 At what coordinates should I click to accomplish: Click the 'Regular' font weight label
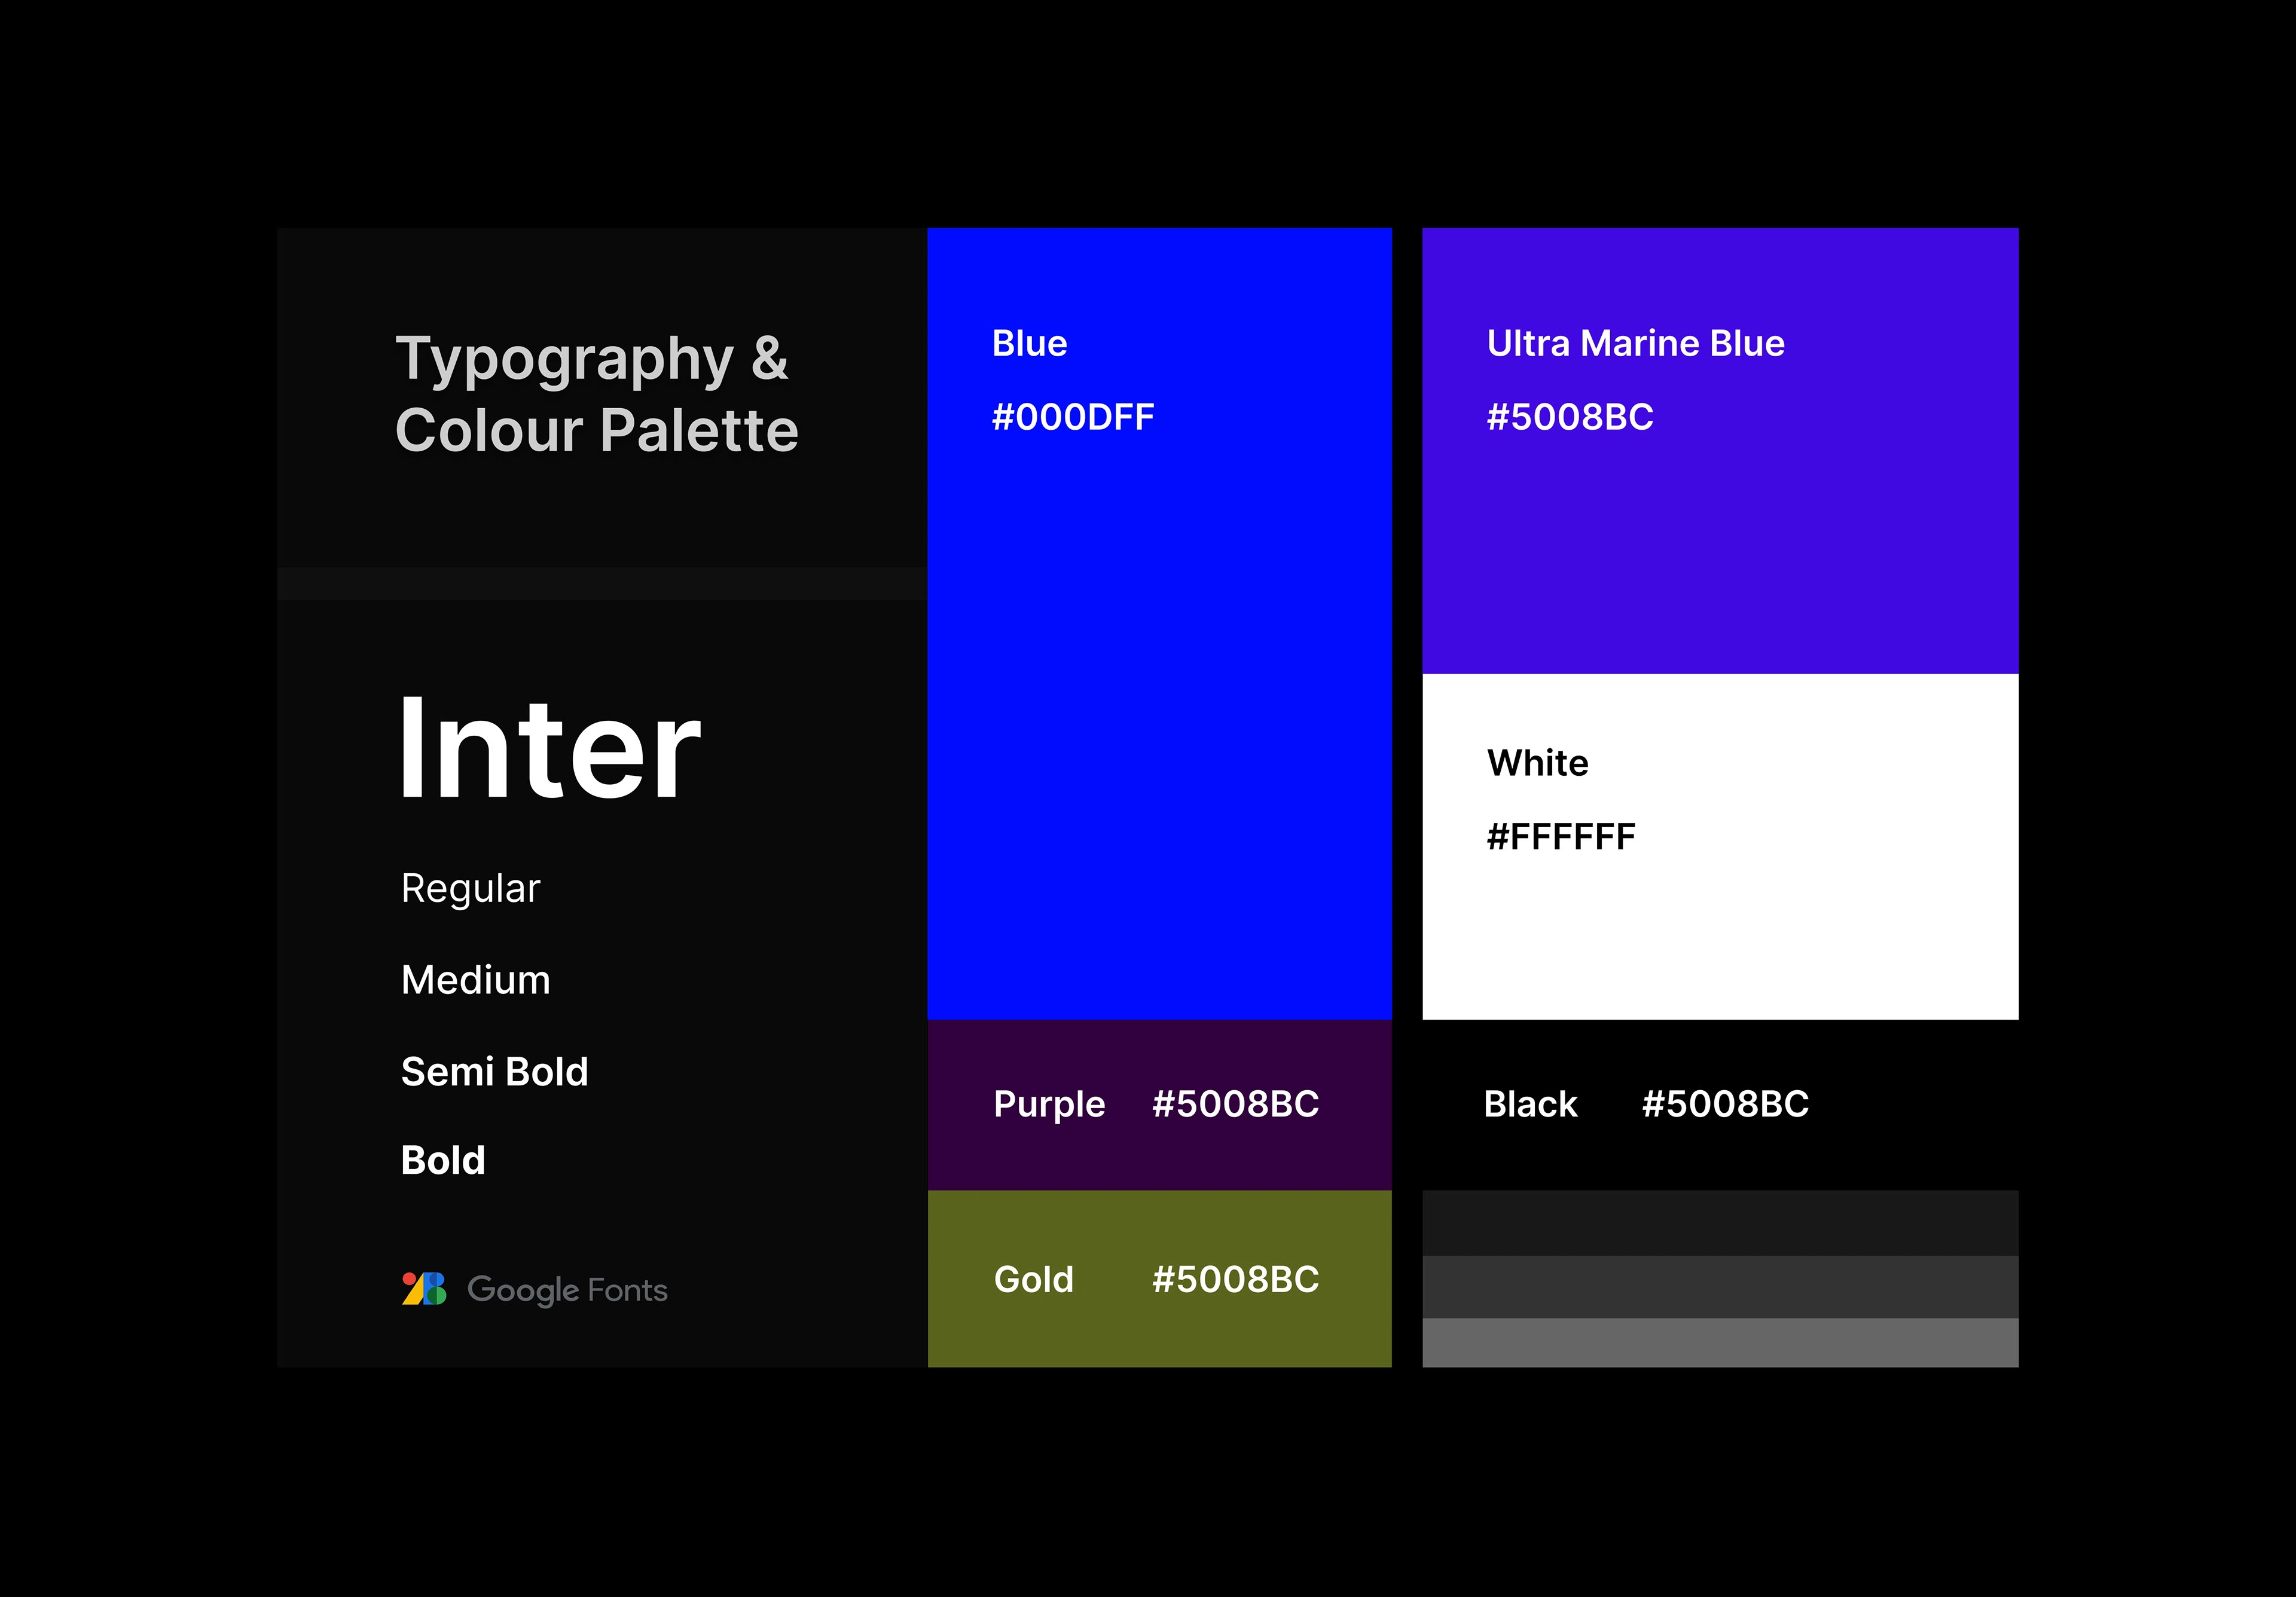pyautogui.click(x=470, y=889)
